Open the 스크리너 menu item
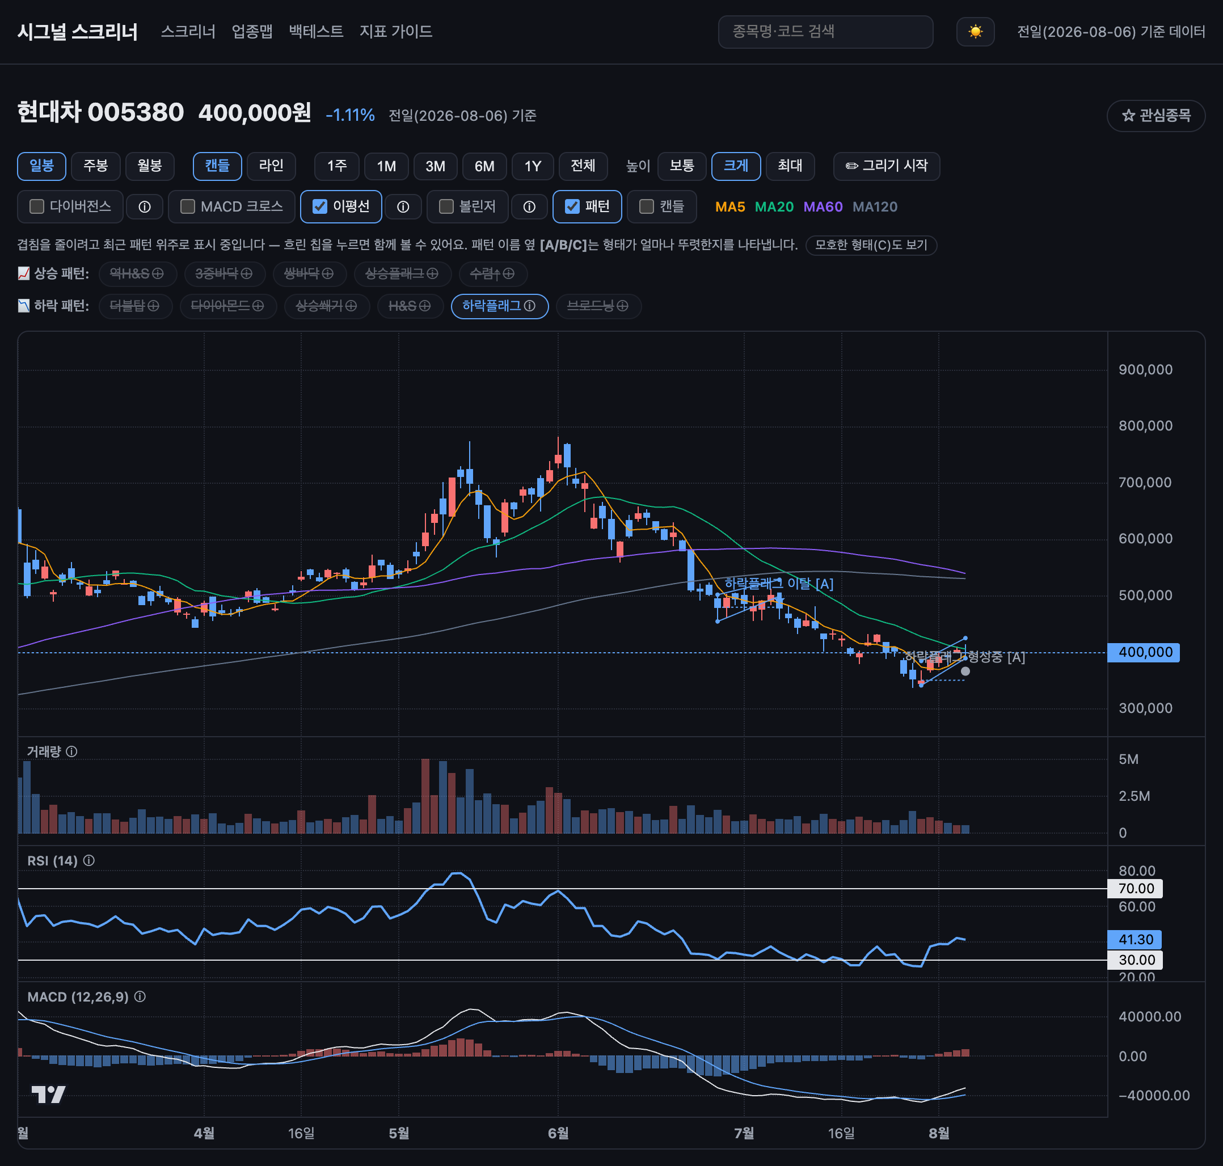 pyautogui.click(x=188, y=32)
